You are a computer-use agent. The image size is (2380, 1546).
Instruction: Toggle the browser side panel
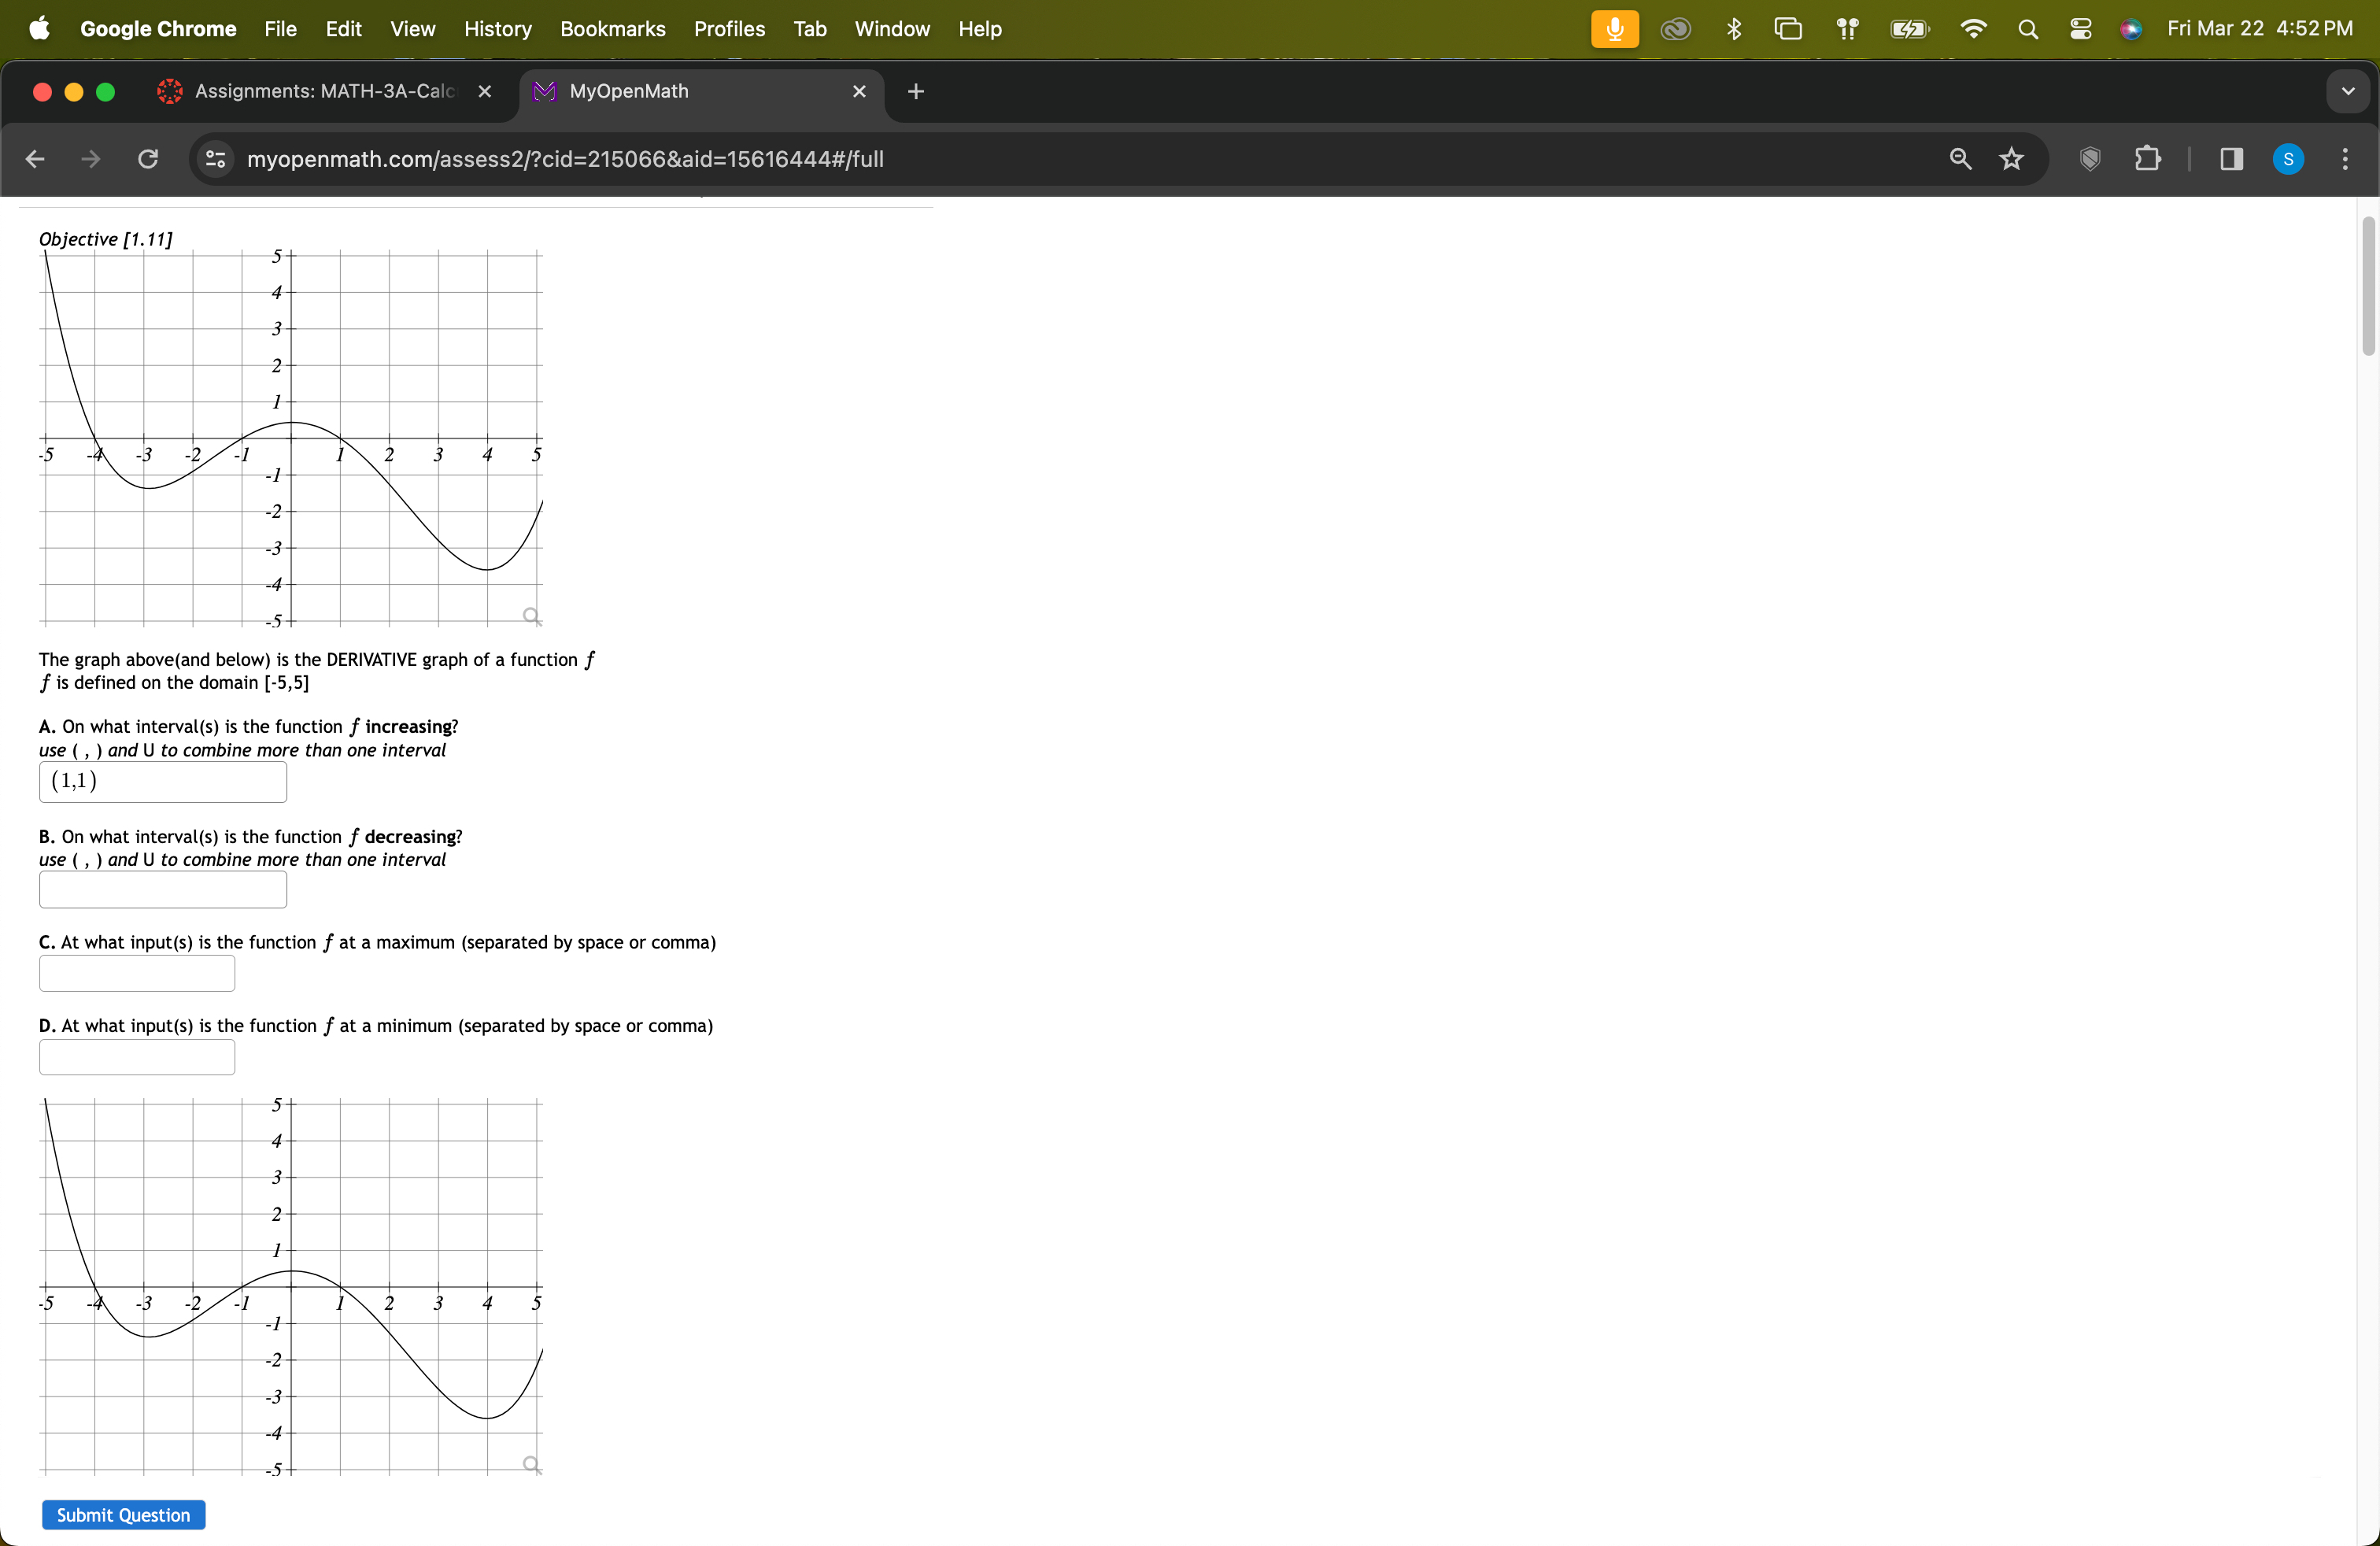2231,159
